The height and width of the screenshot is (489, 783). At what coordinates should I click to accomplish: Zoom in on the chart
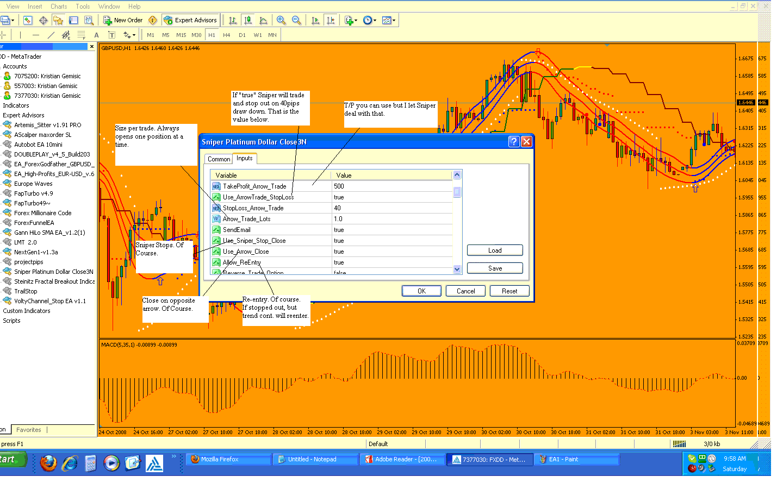pos(281,20)
